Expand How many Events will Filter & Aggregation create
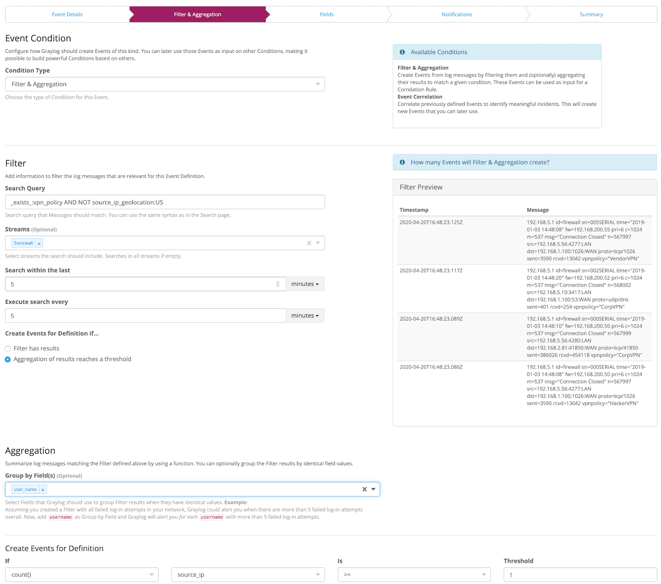 (x=480, y=163)
